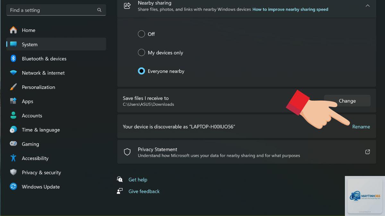The width and height of the screenshot is (385, 216).
Task: Open Personalization settings
Action: pos(56,87)
